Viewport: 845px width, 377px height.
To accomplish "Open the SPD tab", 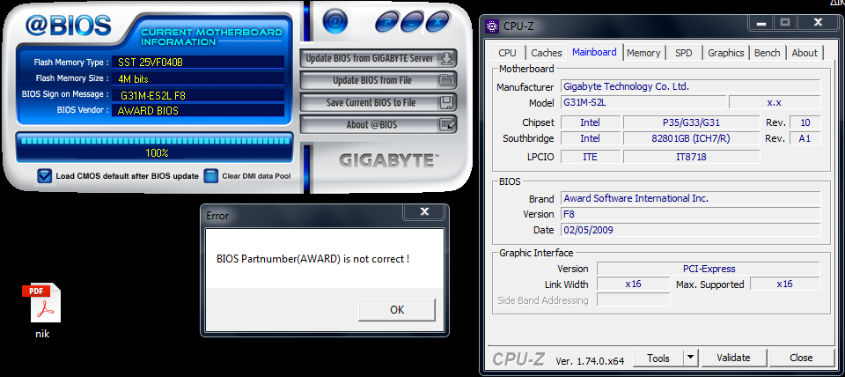I will click(683, 53).
